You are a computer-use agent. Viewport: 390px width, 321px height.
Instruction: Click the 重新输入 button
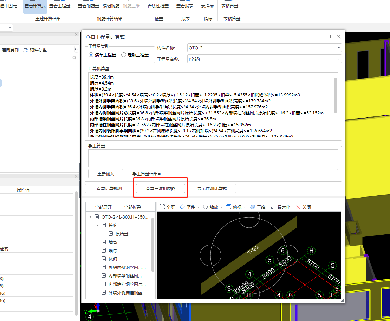tap(106, 174)
